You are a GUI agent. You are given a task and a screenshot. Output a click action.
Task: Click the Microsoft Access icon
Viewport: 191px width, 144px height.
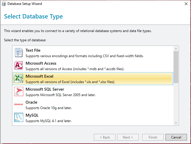[18, 66]
